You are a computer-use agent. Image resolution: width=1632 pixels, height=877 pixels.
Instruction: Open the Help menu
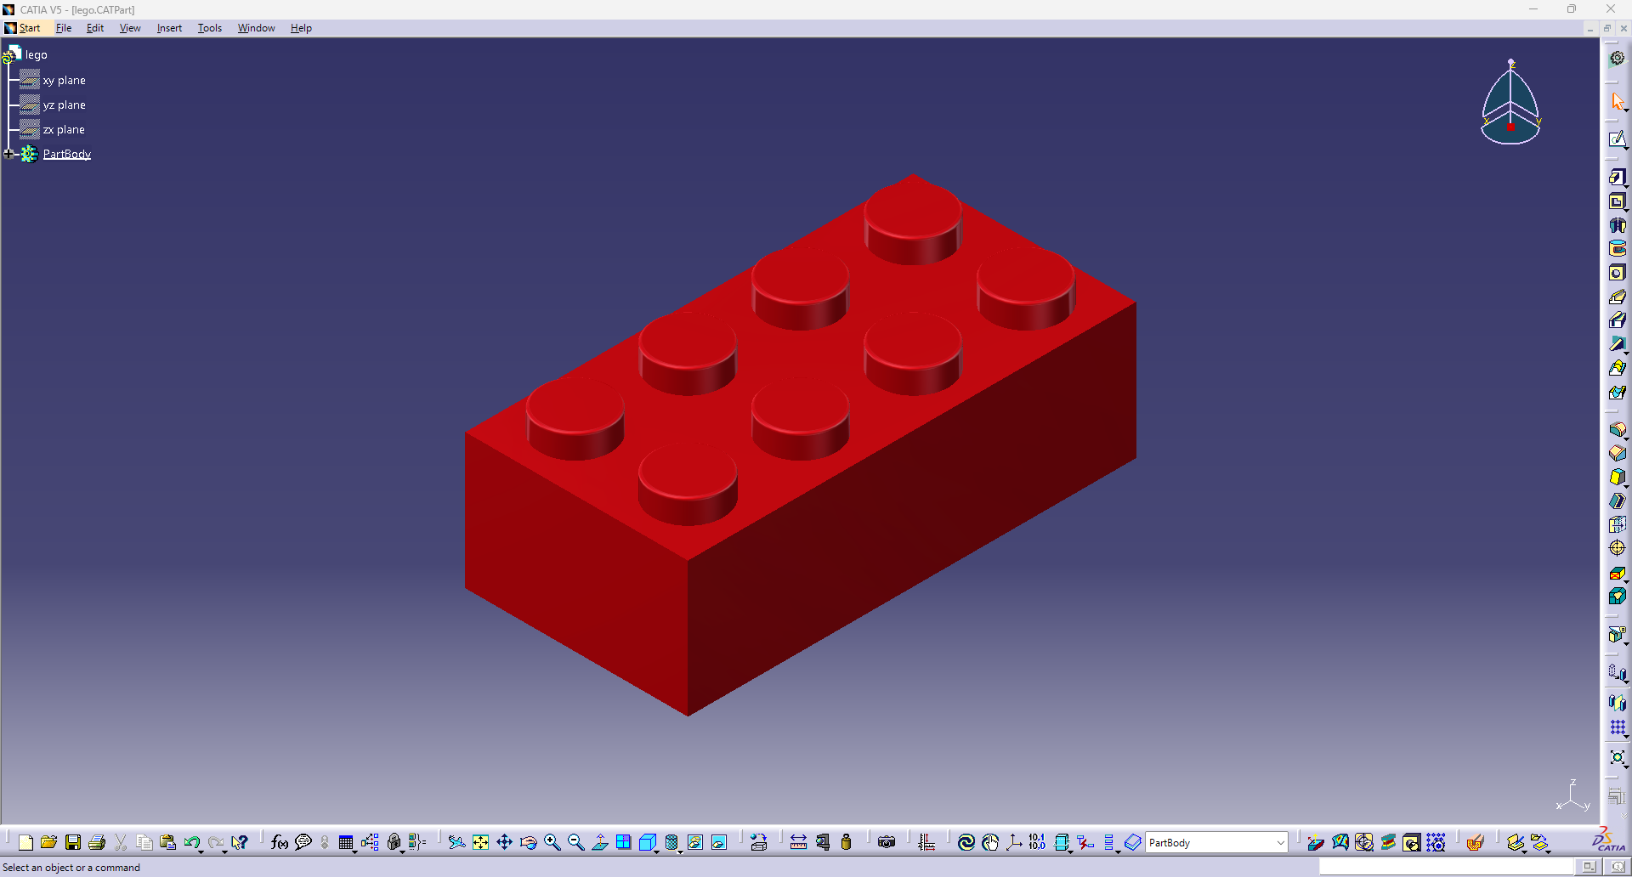(301, 28)
